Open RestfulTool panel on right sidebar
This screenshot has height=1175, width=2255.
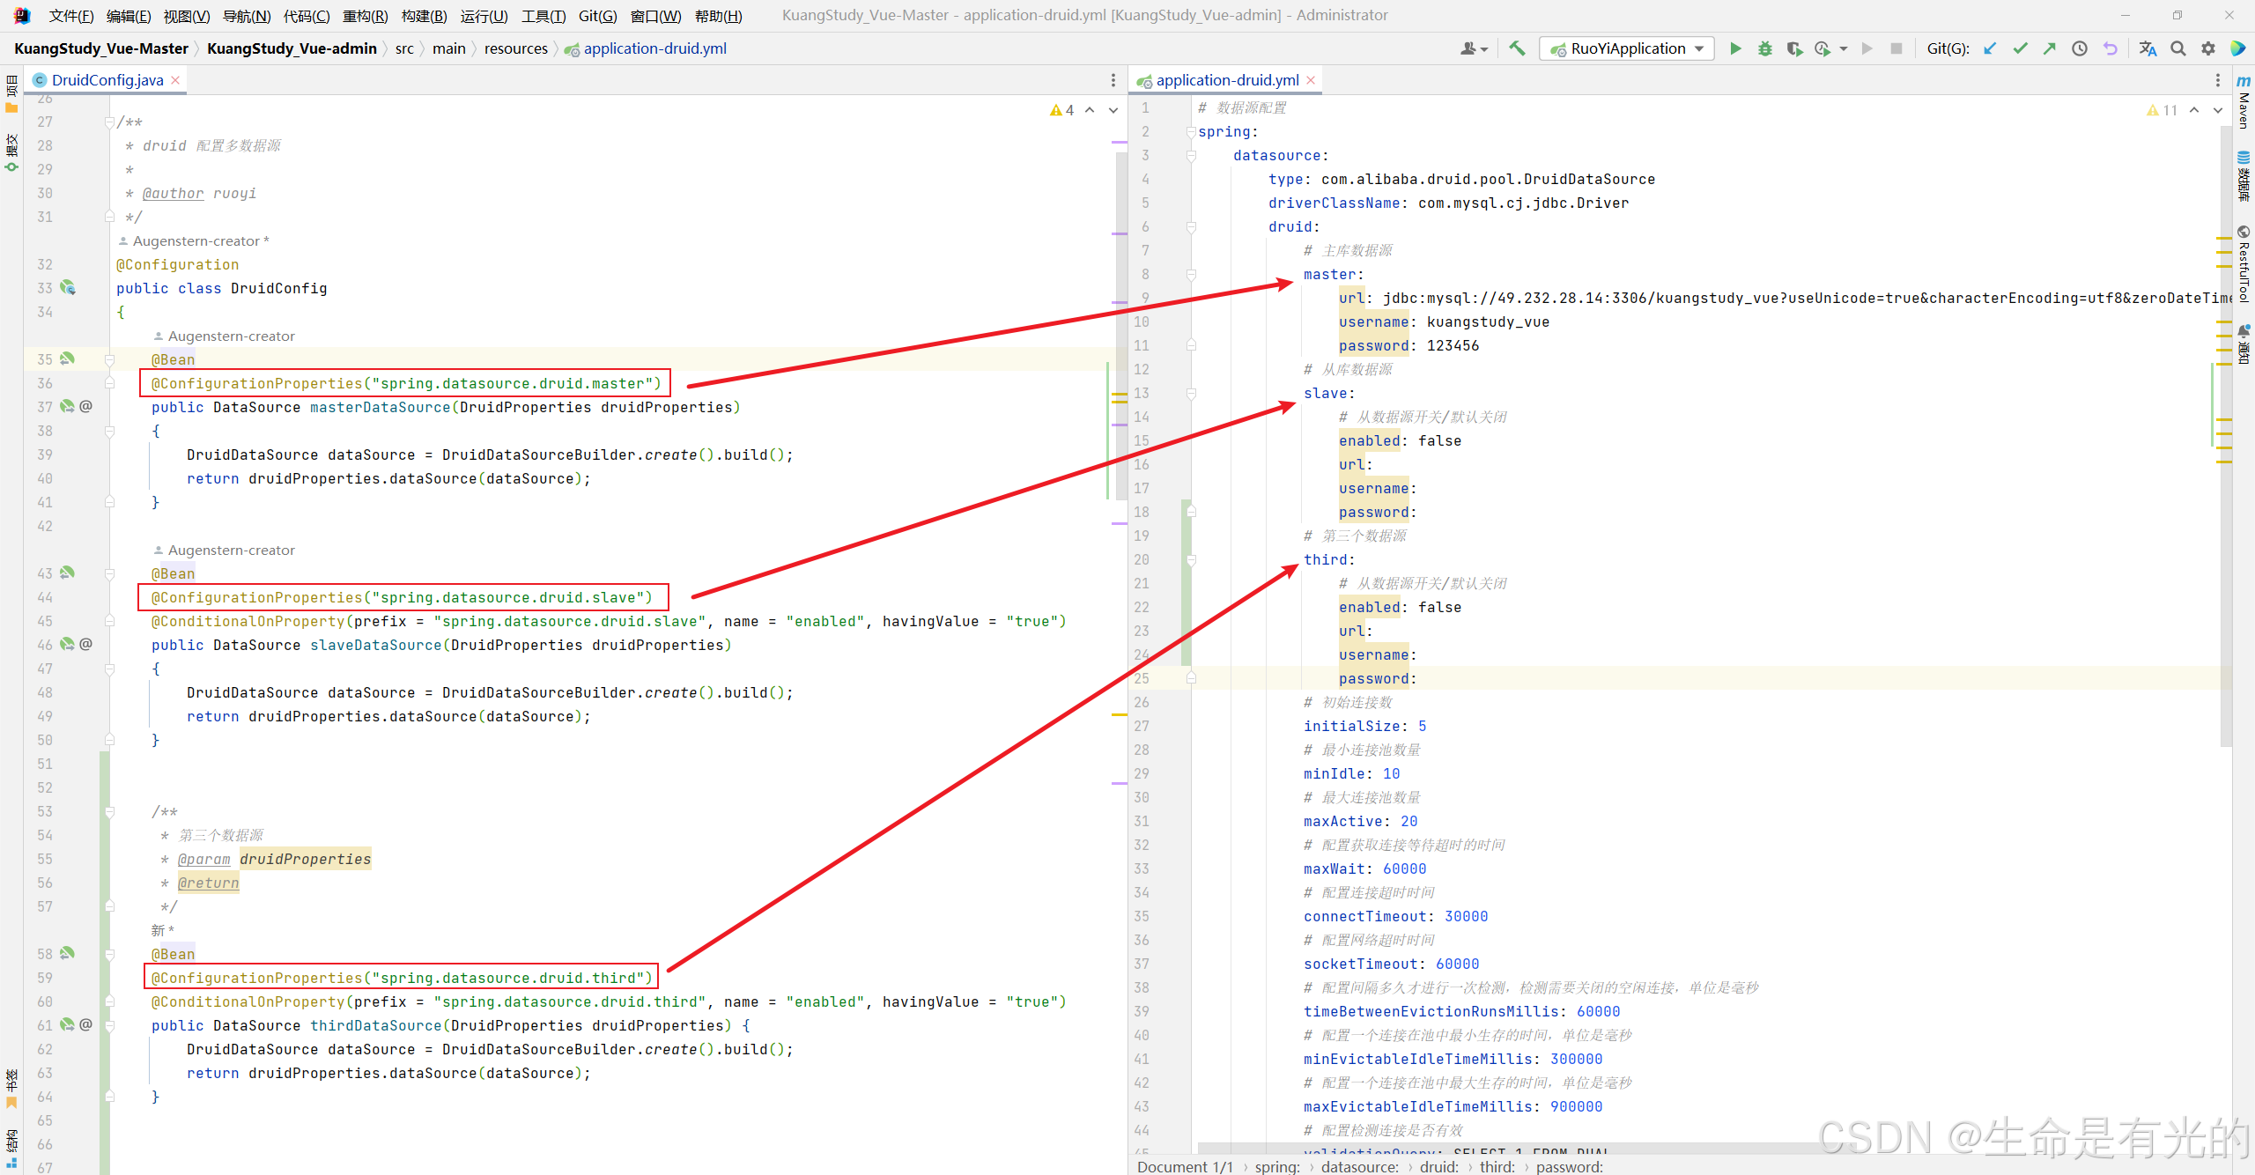click(2244, 264)
